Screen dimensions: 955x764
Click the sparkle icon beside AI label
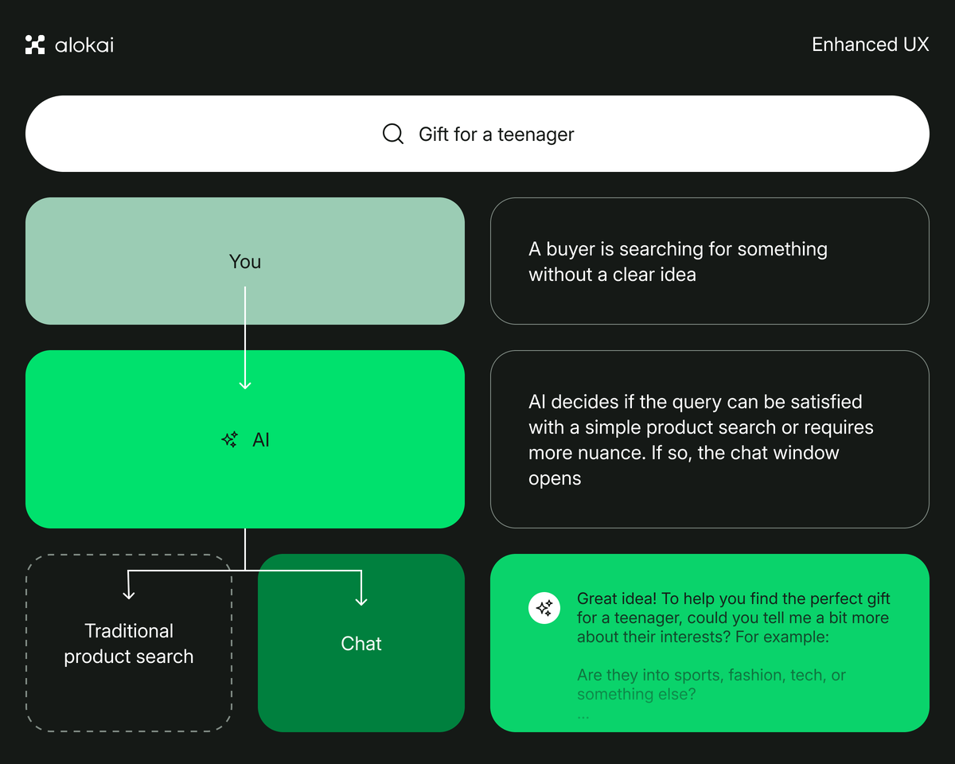(x=230, y=439)
